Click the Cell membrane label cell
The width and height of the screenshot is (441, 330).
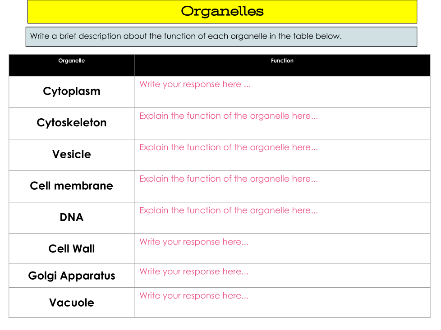pos(71,186)
